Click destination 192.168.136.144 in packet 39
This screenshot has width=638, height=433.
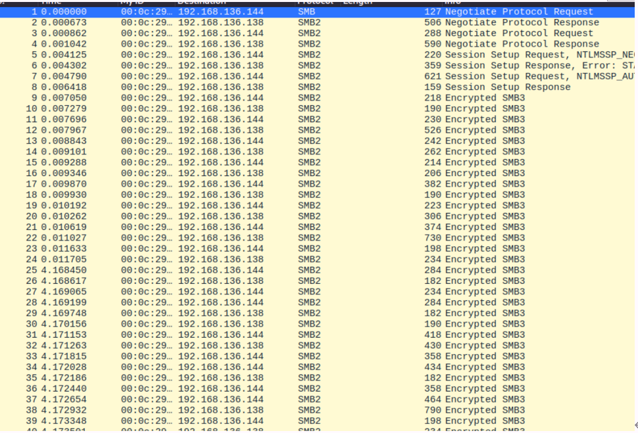pos(220,421)
